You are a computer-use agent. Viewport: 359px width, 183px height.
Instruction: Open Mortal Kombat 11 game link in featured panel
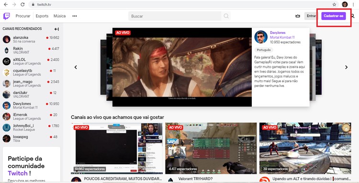tap(282, 37)
